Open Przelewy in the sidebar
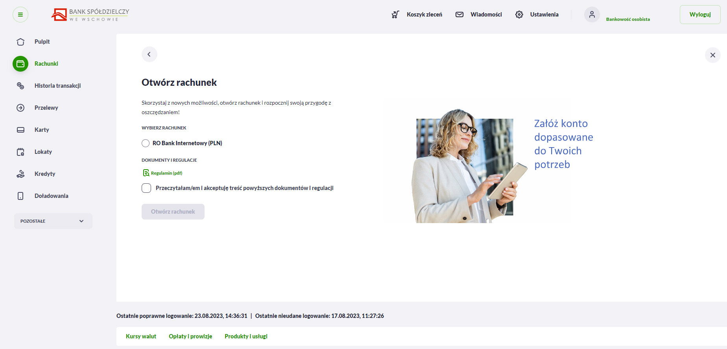The height and width of the screenshot is (349, 727). [x=46, y=108]
